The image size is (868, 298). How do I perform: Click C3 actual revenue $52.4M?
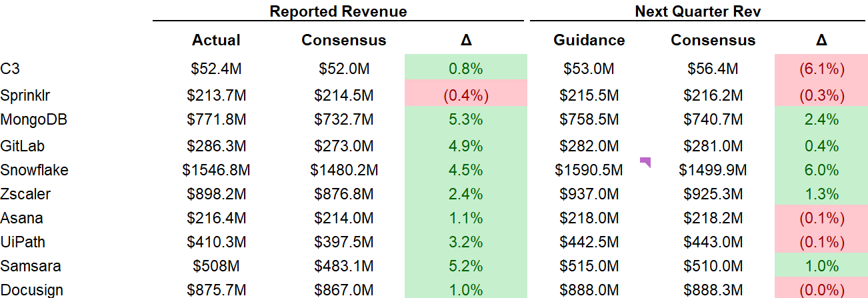tap(216, 69)
